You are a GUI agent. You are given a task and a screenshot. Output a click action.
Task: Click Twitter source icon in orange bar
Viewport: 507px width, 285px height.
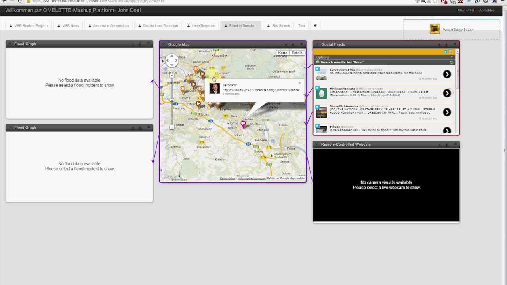[x=446, y=52]
